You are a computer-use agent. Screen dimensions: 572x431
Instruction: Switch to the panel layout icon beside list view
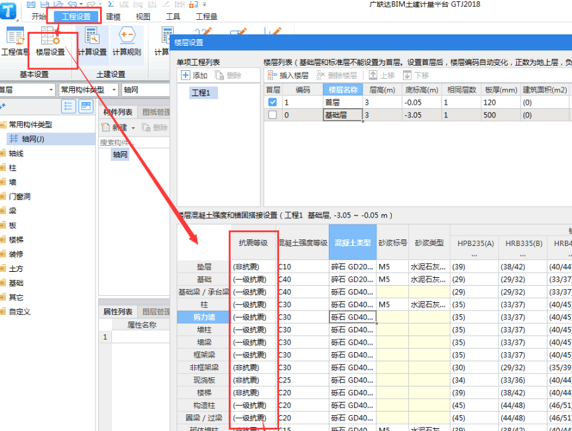[x=86, y=106]
